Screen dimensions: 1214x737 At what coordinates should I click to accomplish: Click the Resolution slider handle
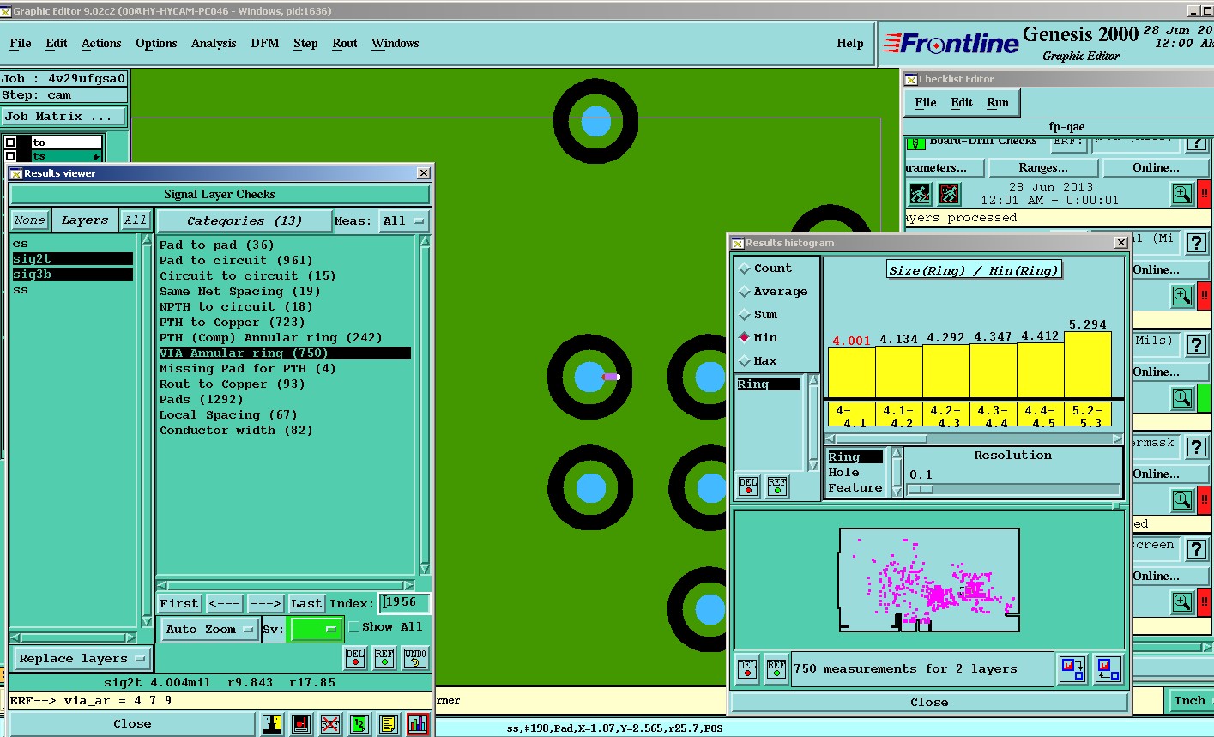[x=921, y=489]
